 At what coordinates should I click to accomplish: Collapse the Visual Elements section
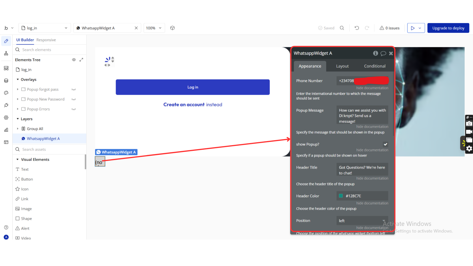point(18,159)
